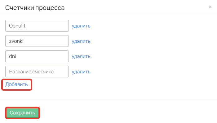This screenshot has width=217, height=123.
Task: Activate the placeholder Название счетчика input
Action: click(x=37, y=72)
